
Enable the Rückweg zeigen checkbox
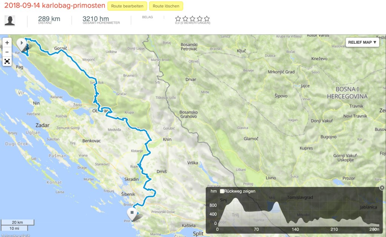(222, 191)
